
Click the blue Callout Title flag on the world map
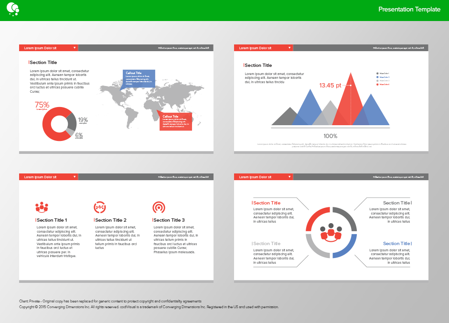pos(140,78)
